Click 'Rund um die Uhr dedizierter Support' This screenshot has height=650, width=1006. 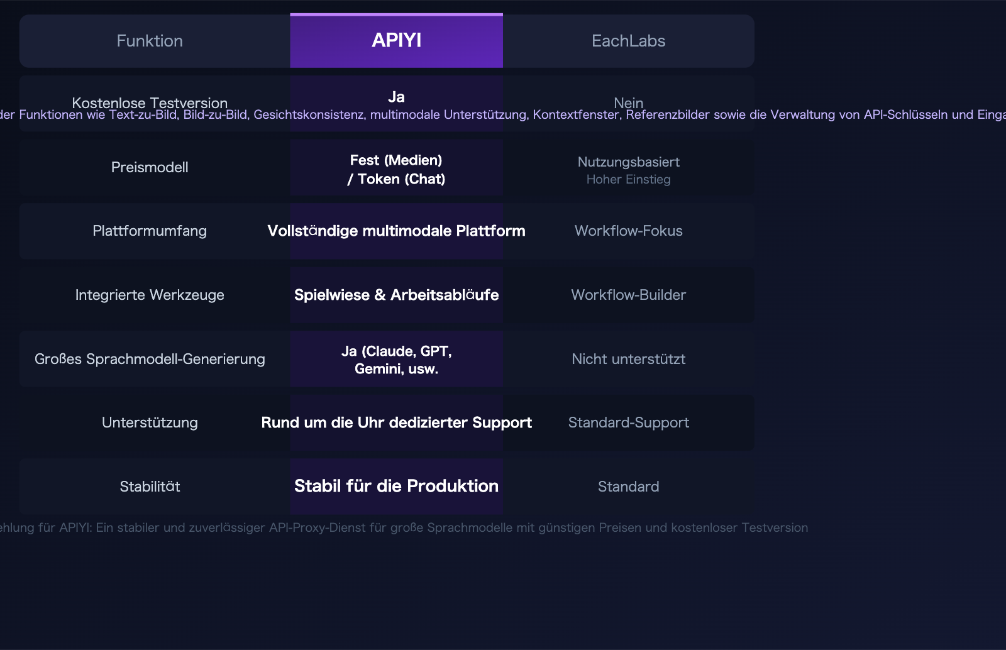[x=397, y=422]
